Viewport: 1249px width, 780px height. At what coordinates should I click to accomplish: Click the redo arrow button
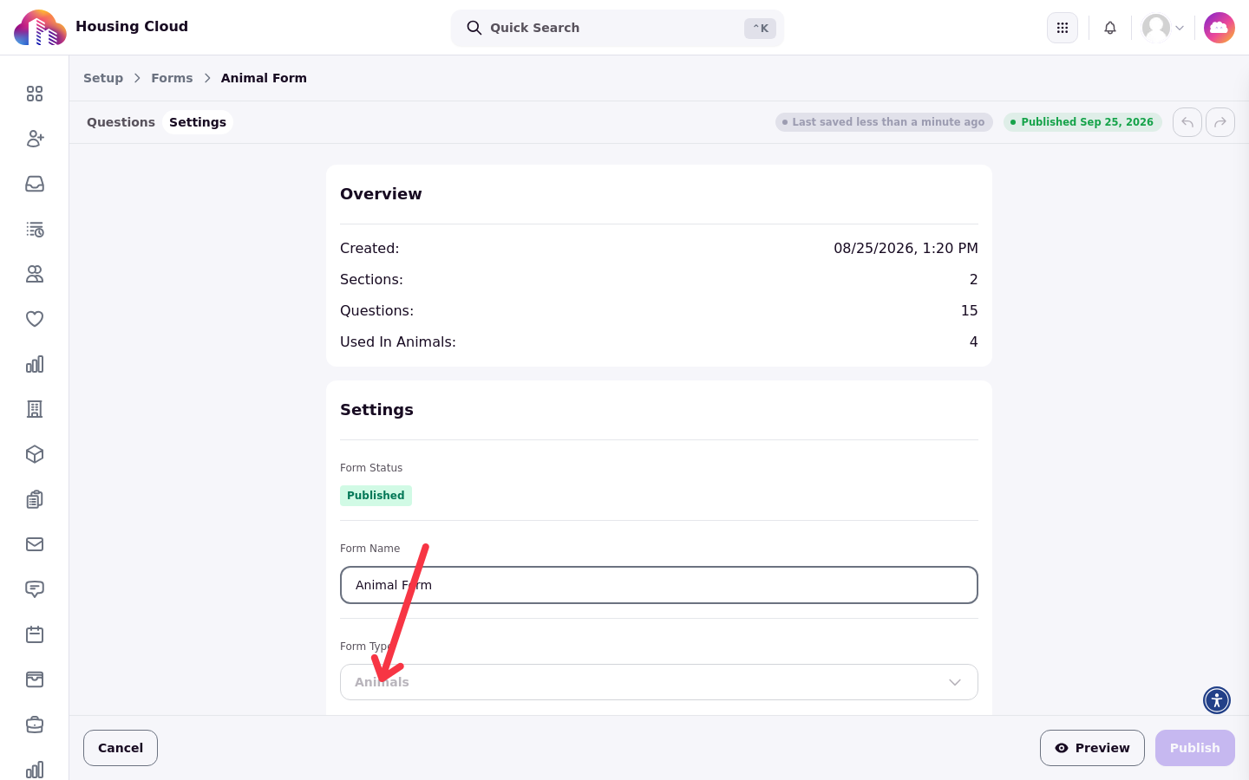point(1220,122)
